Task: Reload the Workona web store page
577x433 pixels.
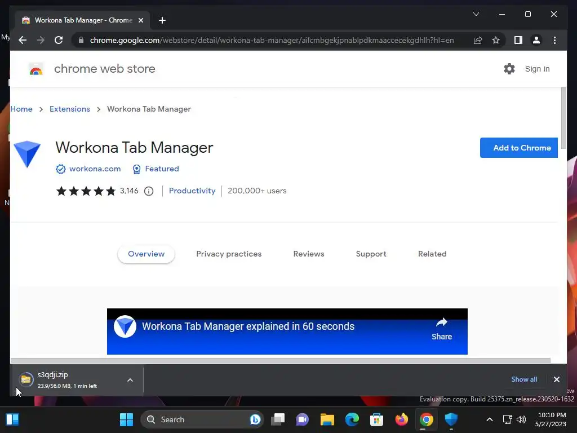Action: click(59, 40)
